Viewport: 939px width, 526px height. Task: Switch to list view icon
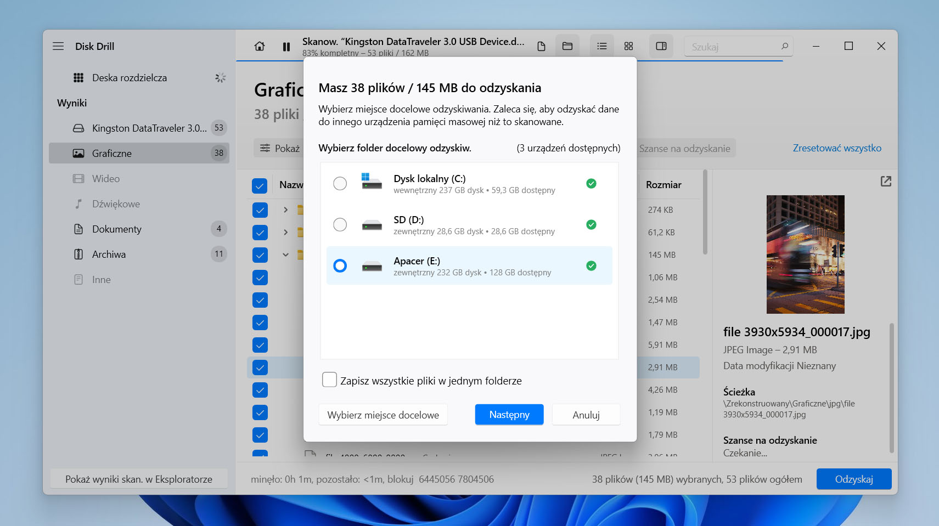tap(602, 46)
